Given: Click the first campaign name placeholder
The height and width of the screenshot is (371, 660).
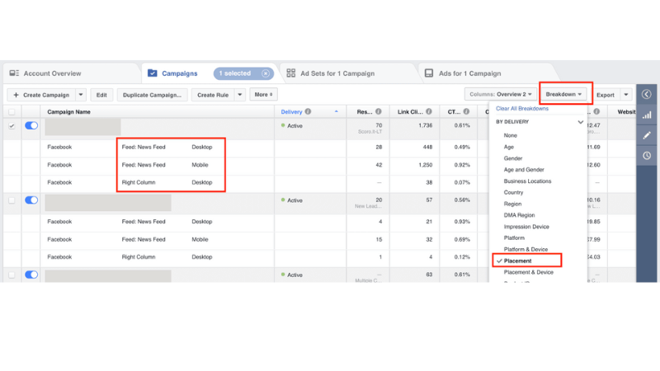Looking at the screenshot, I should pyautogui.click(x=83, y=127).
